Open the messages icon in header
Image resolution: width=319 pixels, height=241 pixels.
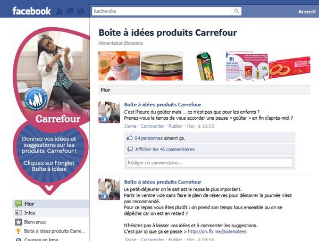coord(70,11)
